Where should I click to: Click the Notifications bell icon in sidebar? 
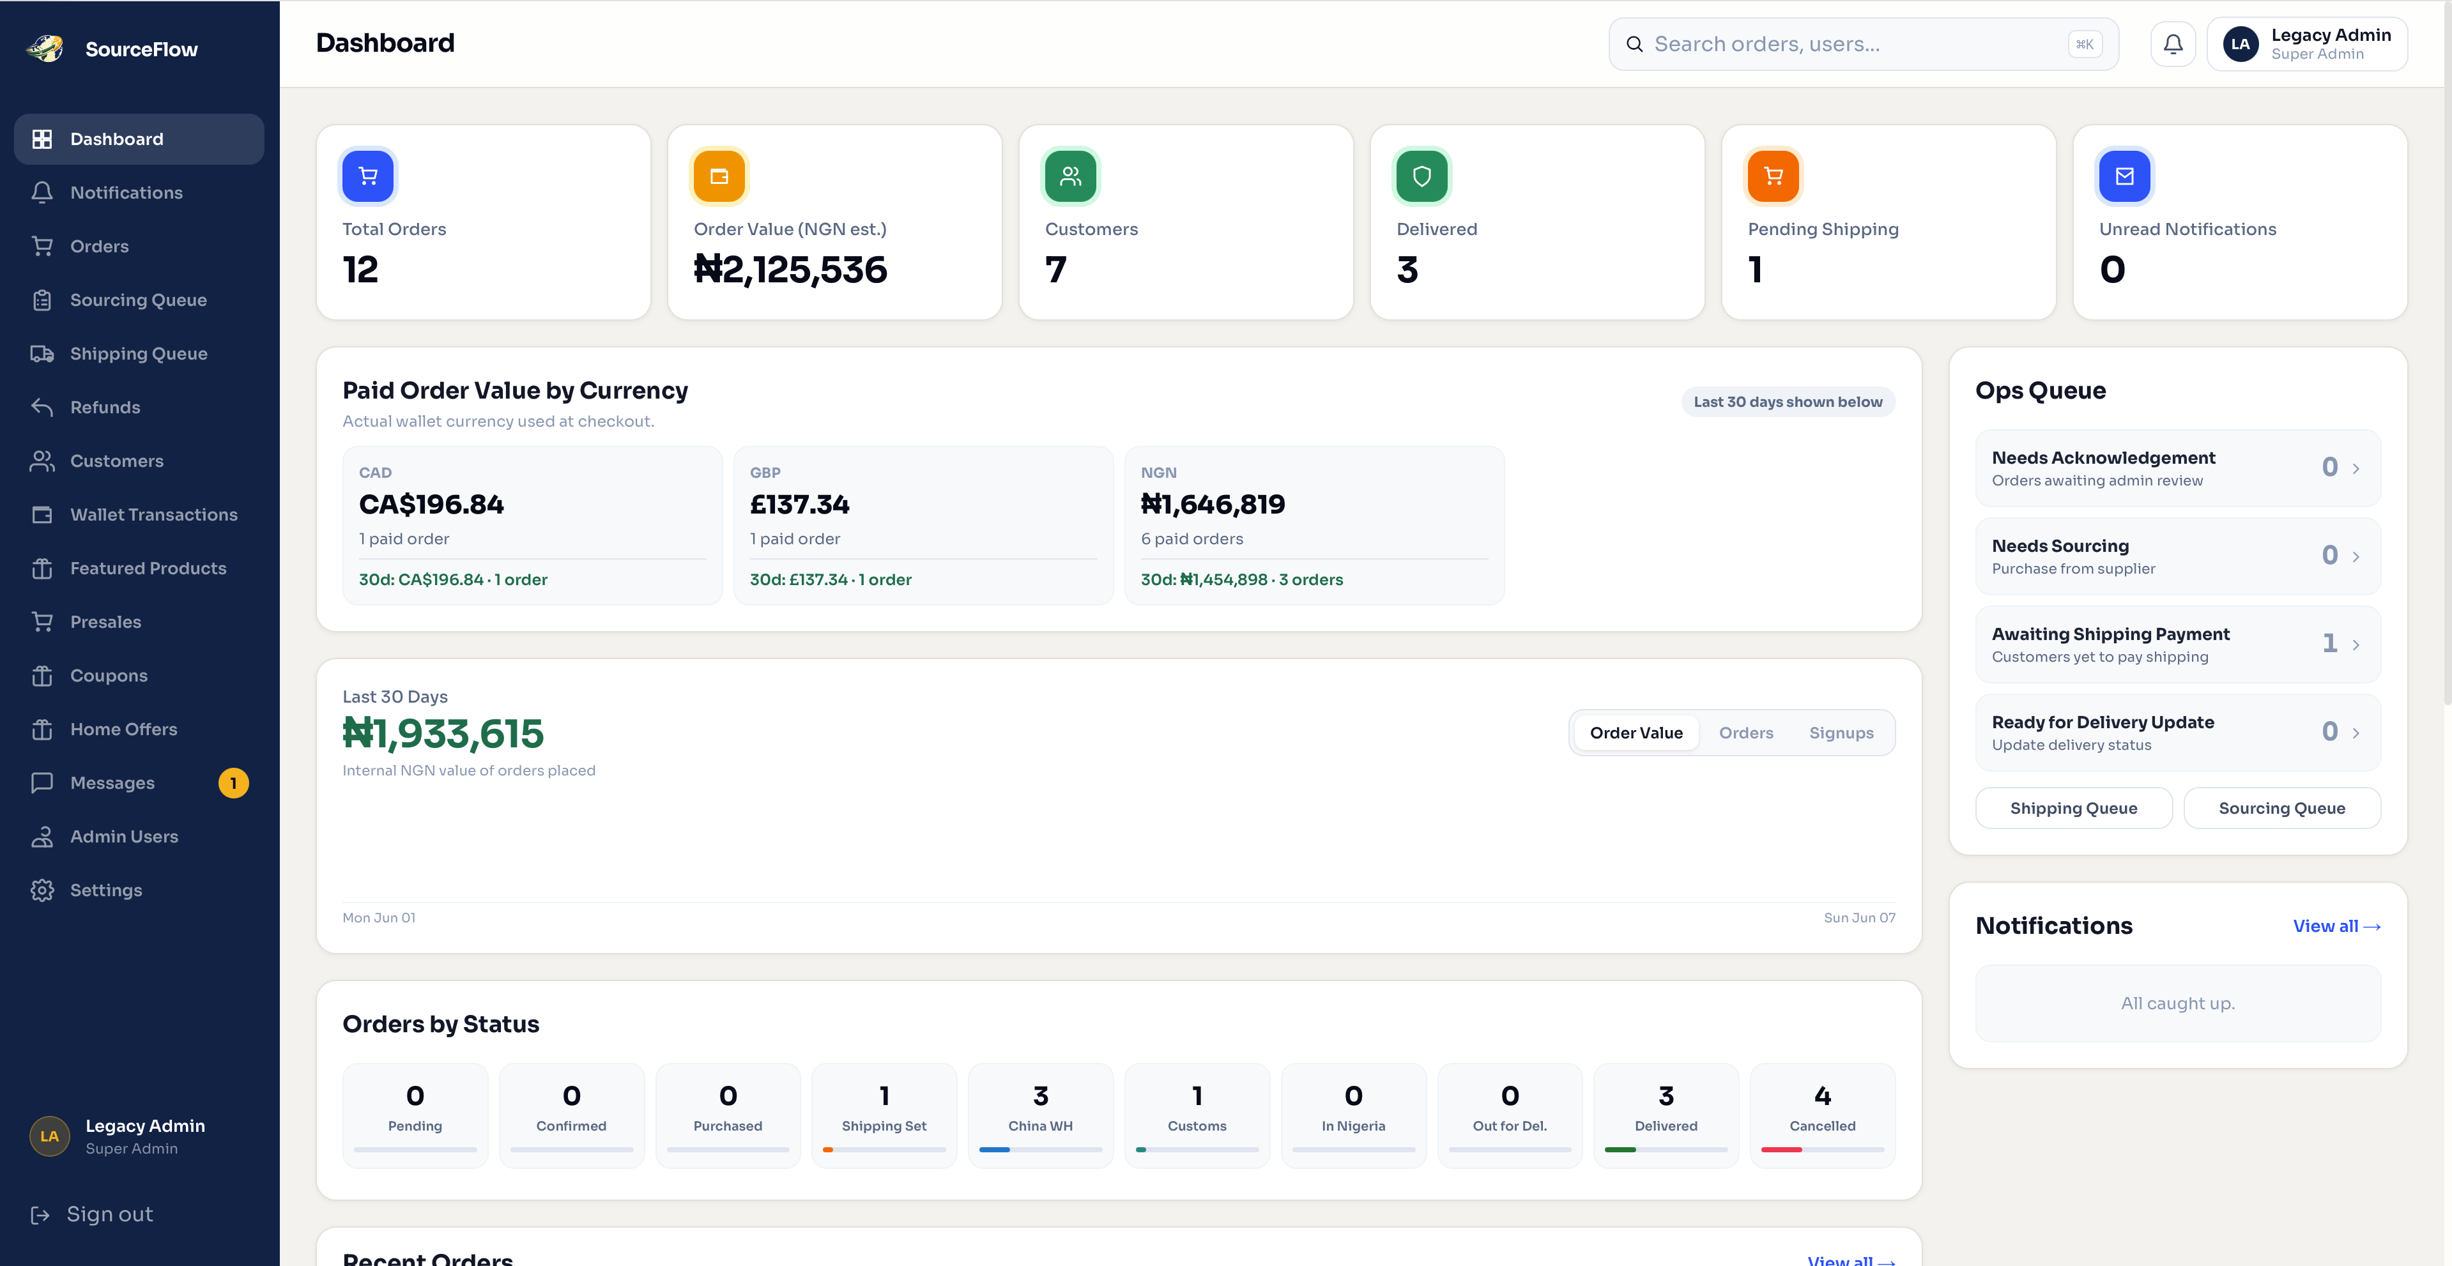point(42,192)
